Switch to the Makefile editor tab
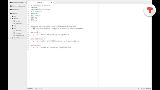 coord(40,2)
